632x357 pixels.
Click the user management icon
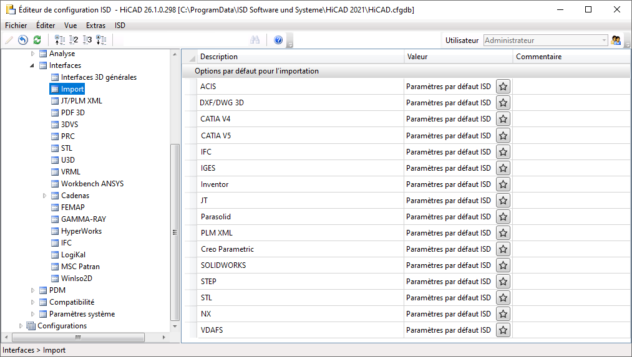[616, 40]
